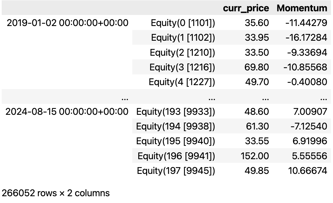Screen dimensions: 333x203
Task: Click the Equity(193 [9933]) row label
Action: [176, 112]
